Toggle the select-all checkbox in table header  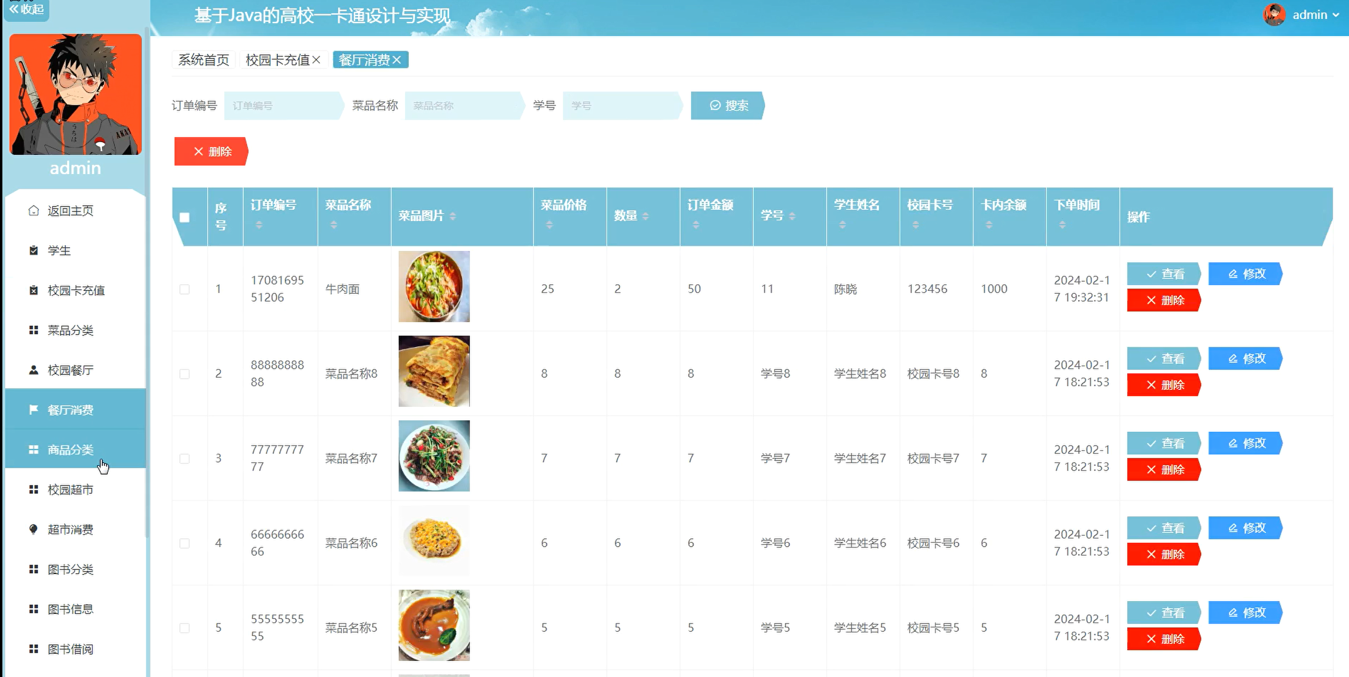coord(184,217)
